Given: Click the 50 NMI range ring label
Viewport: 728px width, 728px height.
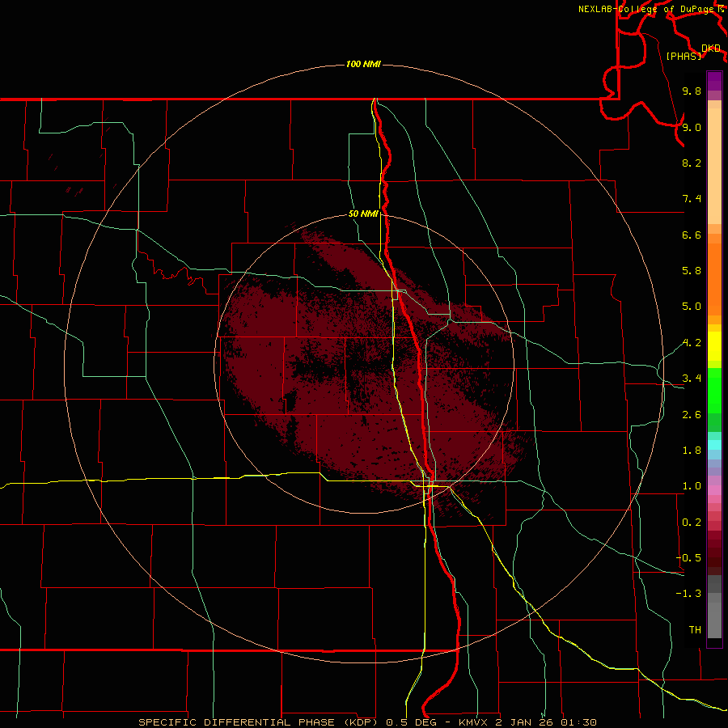Looking at the screenshot, I should click(363, 214).
